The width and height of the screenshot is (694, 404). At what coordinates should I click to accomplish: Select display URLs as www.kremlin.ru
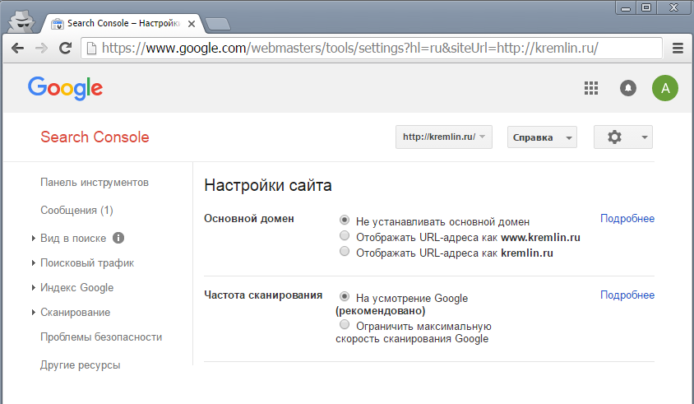coord(345,235)
